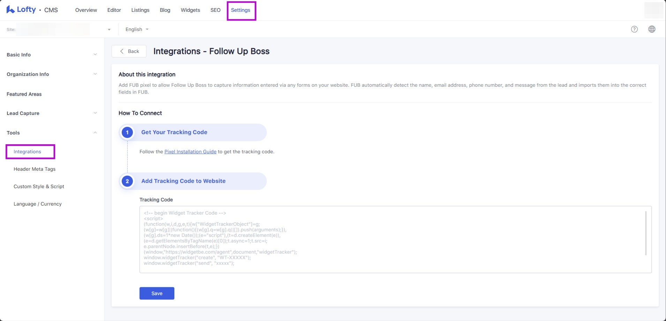
Task: Click the Lofty logo icon
Action: pyautogui.click(x=10, y=10)
